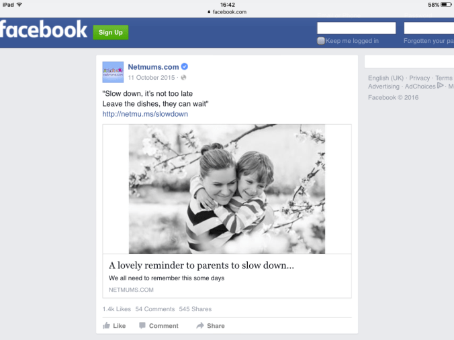Open the 11 October 2015 timestamp
Viewport: 454px width, 340px height.
[151, 78]
